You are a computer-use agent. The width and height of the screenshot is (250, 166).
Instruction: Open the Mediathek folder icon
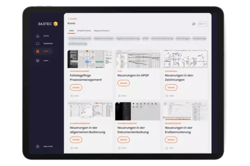coord(38,43)
